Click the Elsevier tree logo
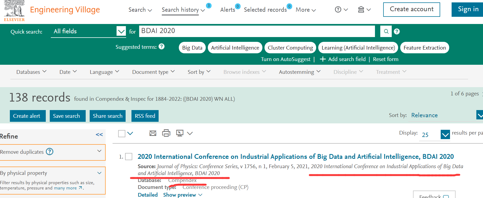Viewport: 483px width, 198px height. pyautogui.click(x=14, y=11)
